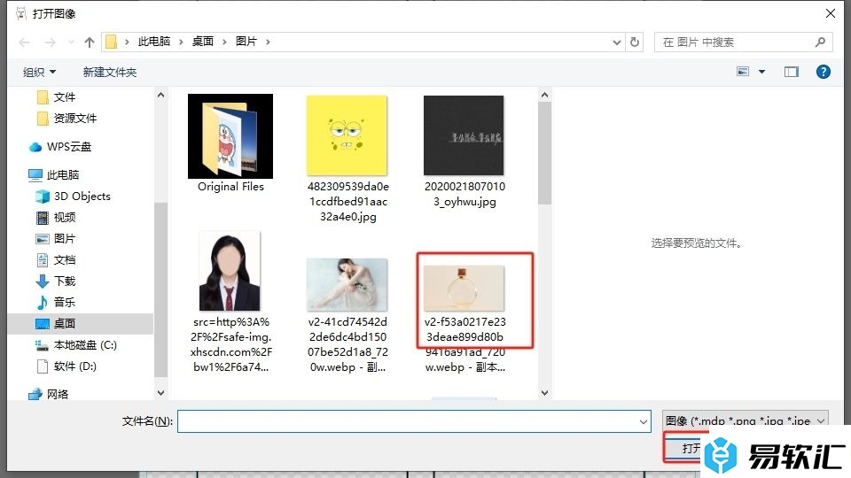Open 视频 folder in sidebar
This screenshot has width=851, height=478.
[x=56, y=218]
